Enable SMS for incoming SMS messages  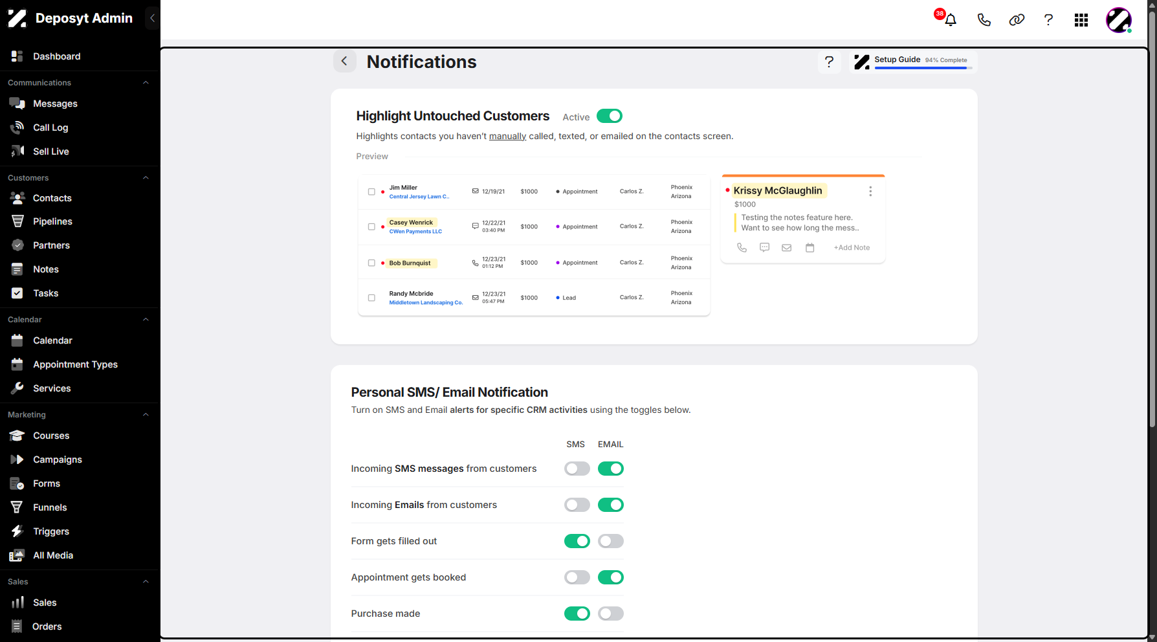577,469
